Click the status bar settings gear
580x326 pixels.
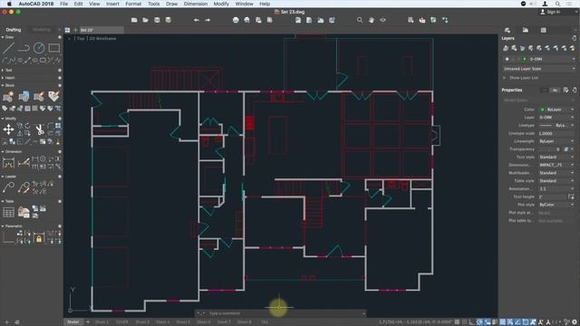(x=575, y=322)
